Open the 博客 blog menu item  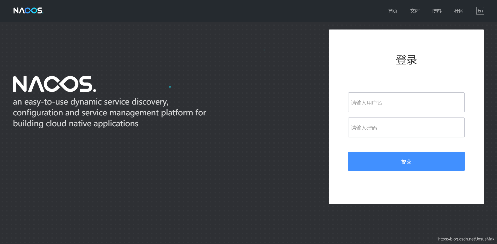coord(437,11)
